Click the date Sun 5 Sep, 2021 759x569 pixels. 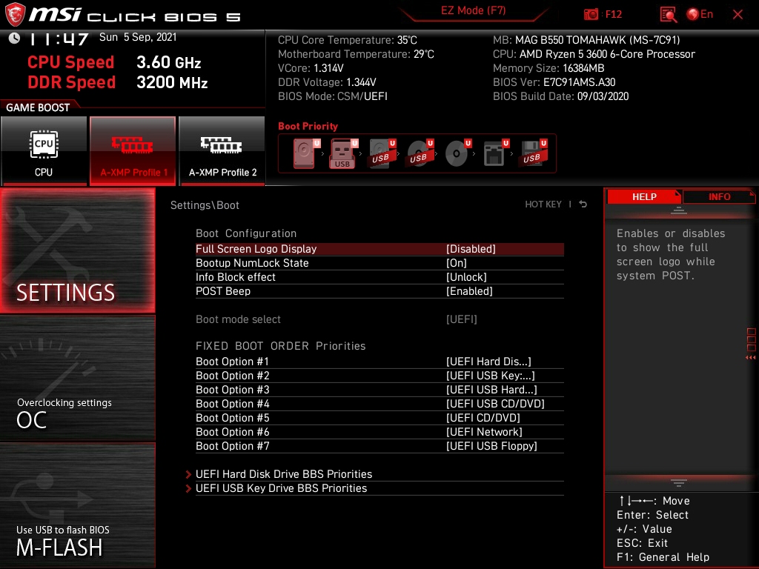point(138,37)
